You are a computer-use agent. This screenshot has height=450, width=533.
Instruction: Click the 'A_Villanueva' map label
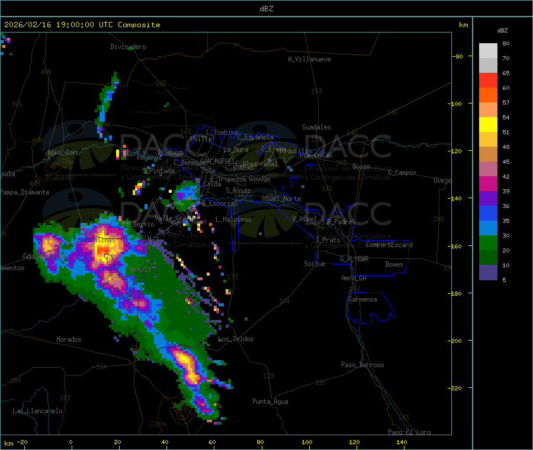tap(309, 59)
